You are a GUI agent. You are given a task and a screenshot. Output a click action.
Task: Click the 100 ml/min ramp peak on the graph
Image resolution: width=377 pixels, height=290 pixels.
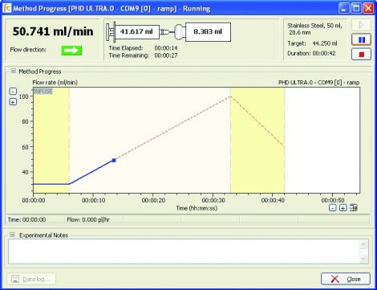coord(231,96)
